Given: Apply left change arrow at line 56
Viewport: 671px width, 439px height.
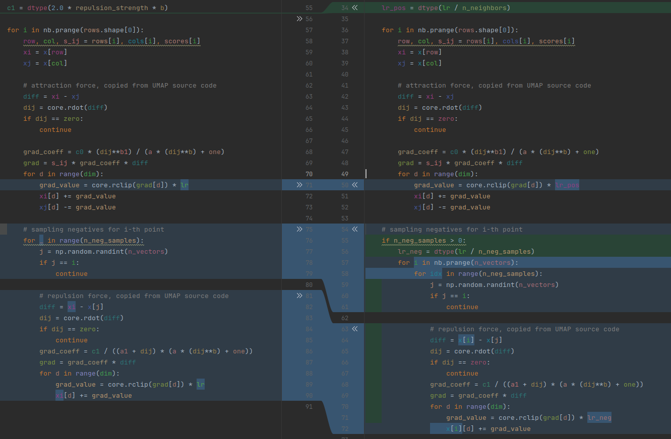Looking at the screenshot, I should (299, 19).
